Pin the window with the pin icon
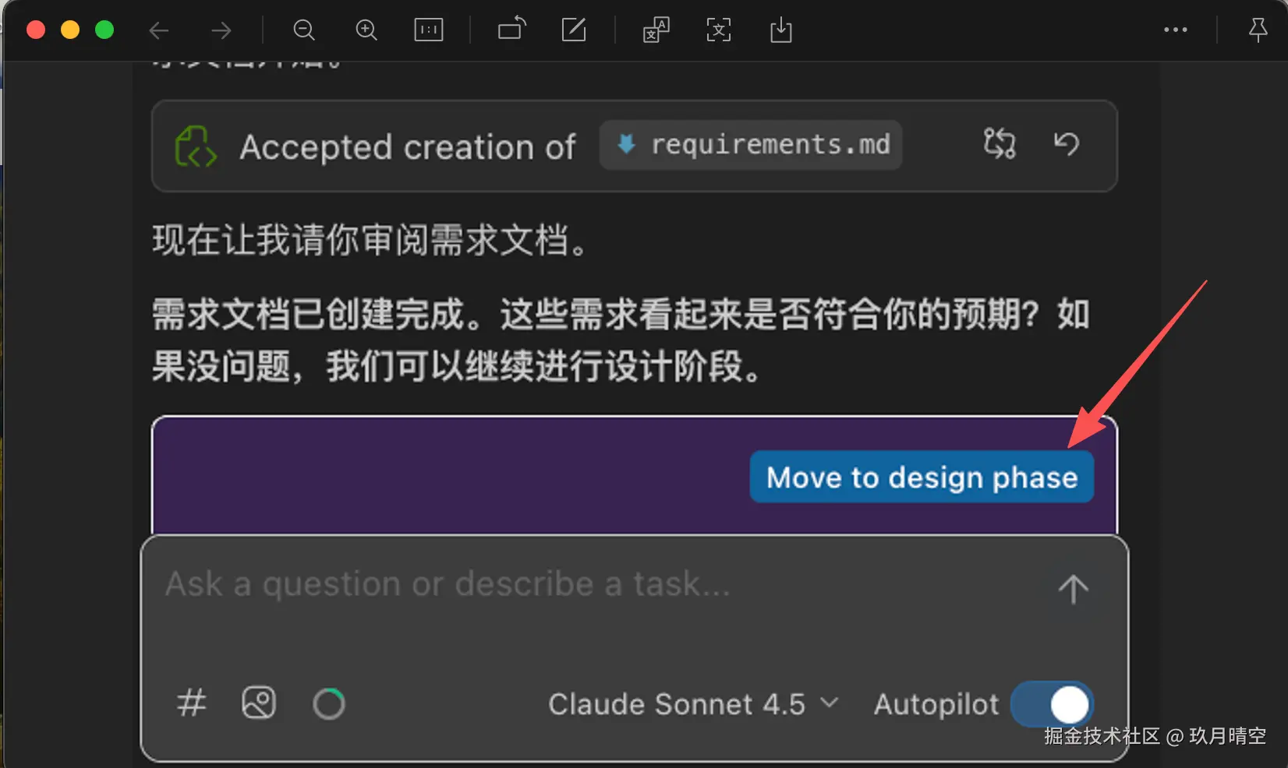Viewport: 1288px width, 768px height. click(1258, 30)
